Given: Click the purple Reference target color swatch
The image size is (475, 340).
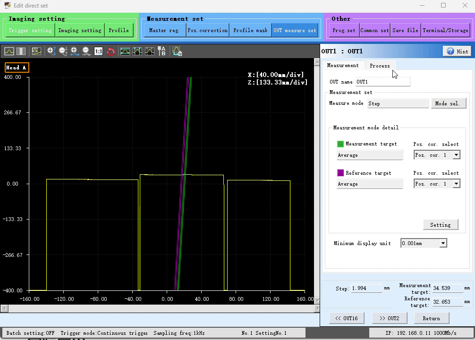Looking at the screenshot, I should pos(340,173).
